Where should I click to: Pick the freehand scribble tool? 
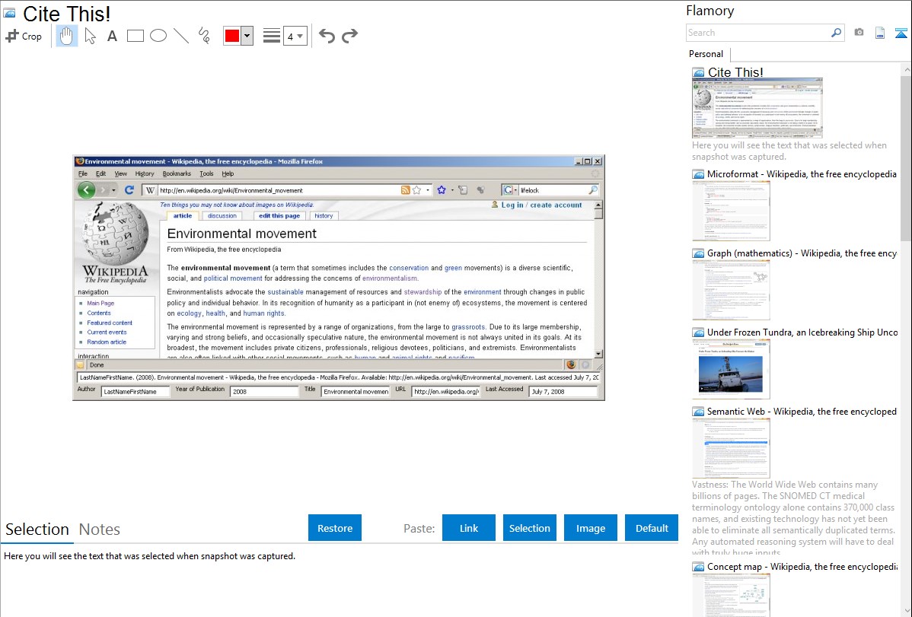click(203, 36)
